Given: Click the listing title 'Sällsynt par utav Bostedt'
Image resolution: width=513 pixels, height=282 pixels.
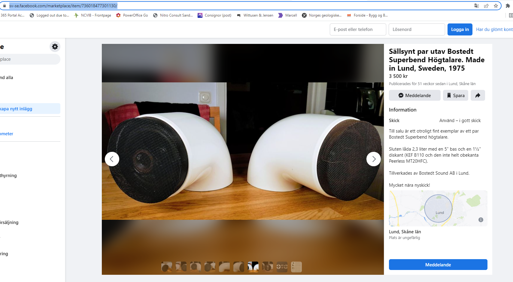Looking at the screenshot, I should coord(437,60).
